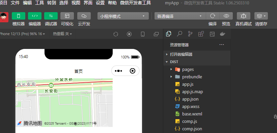The height and width of the screenshot is (133, 277).
Task: Toggle the 模拟器 simulator panel button
Action: pyautogui.click(x=19, y=16)
